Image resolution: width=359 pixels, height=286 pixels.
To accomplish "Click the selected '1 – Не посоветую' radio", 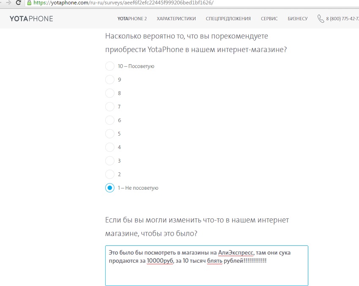I will tap(110, 188).
